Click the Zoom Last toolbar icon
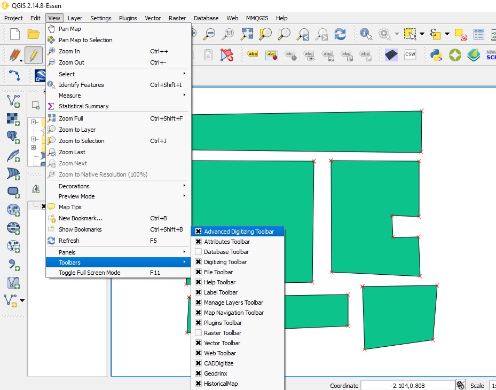Screen dimensions: 496x390 point(303,34)
